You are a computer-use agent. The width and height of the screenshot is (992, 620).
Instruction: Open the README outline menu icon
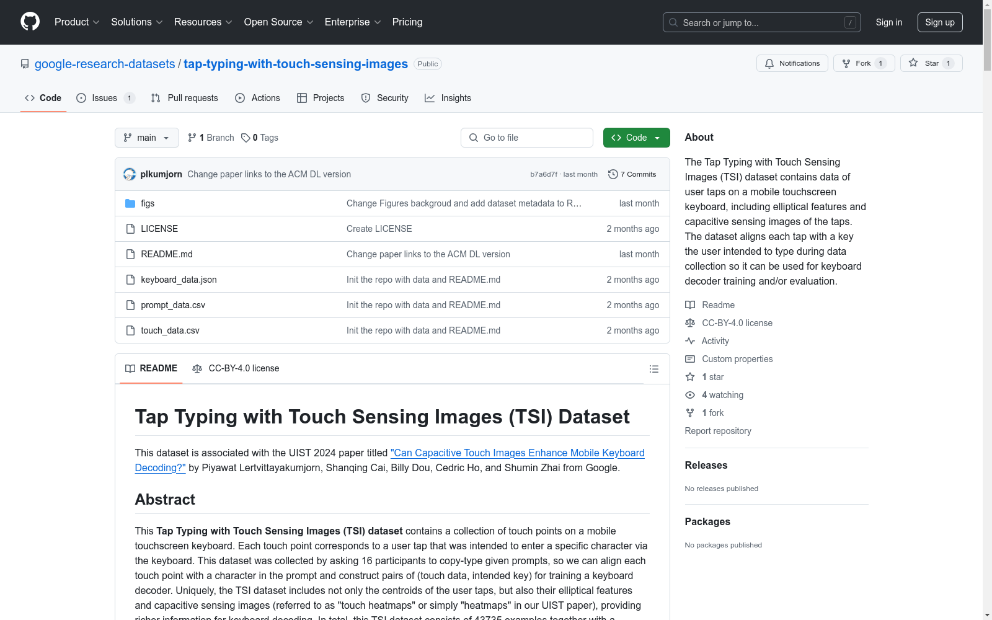(653, 369)
